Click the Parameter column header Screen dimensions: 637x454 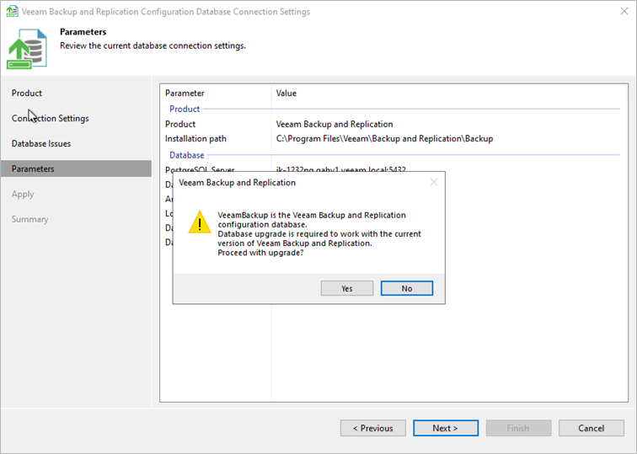pyautogui.click(x=185, y=93)
